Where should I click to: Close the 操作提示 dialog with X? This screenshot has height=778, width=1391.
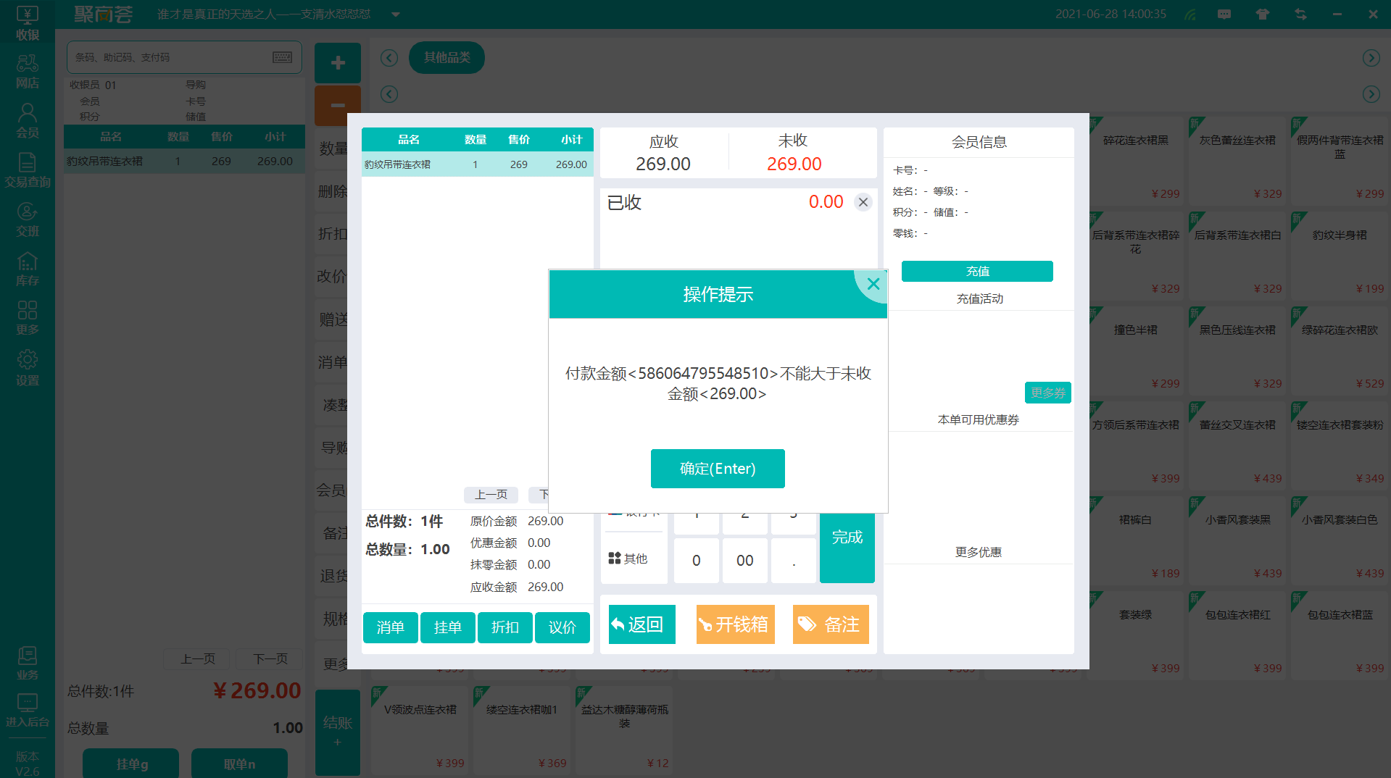[x=873, y=284]
